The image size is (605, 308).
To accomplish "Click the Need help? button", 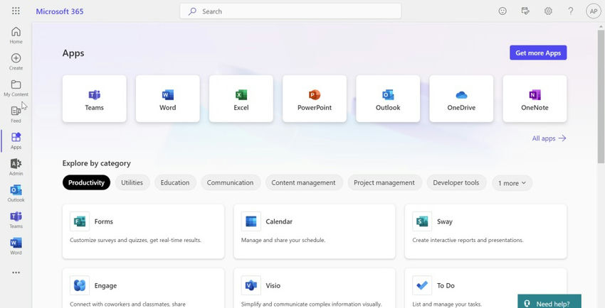I will (x=549, y=302).
